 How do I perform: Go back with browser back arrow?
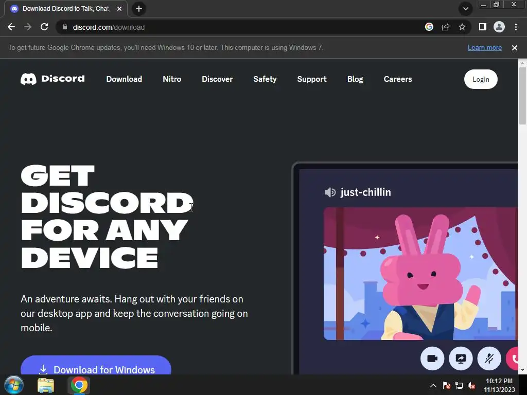click(x=11, y=27)
